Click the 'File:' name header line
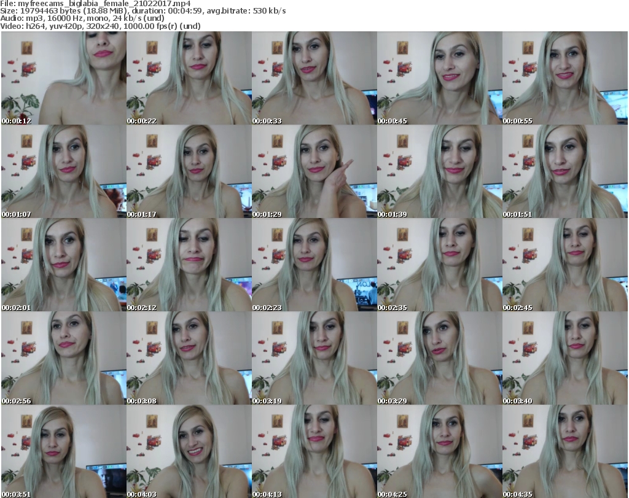This screenshot has height=498, width=629. 95,4
